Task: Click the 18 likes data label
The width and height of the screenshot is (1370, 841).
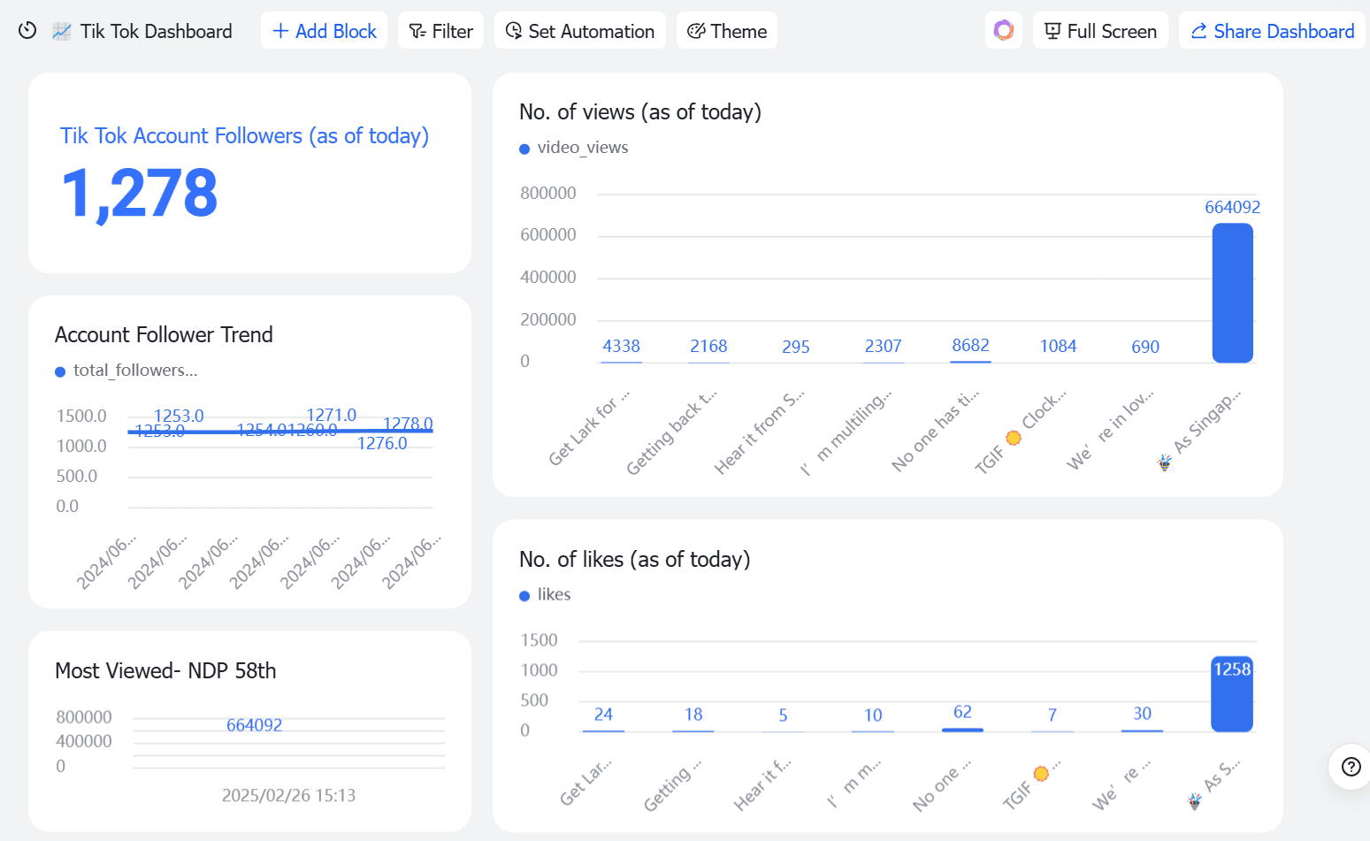Action: pos(693,714)
